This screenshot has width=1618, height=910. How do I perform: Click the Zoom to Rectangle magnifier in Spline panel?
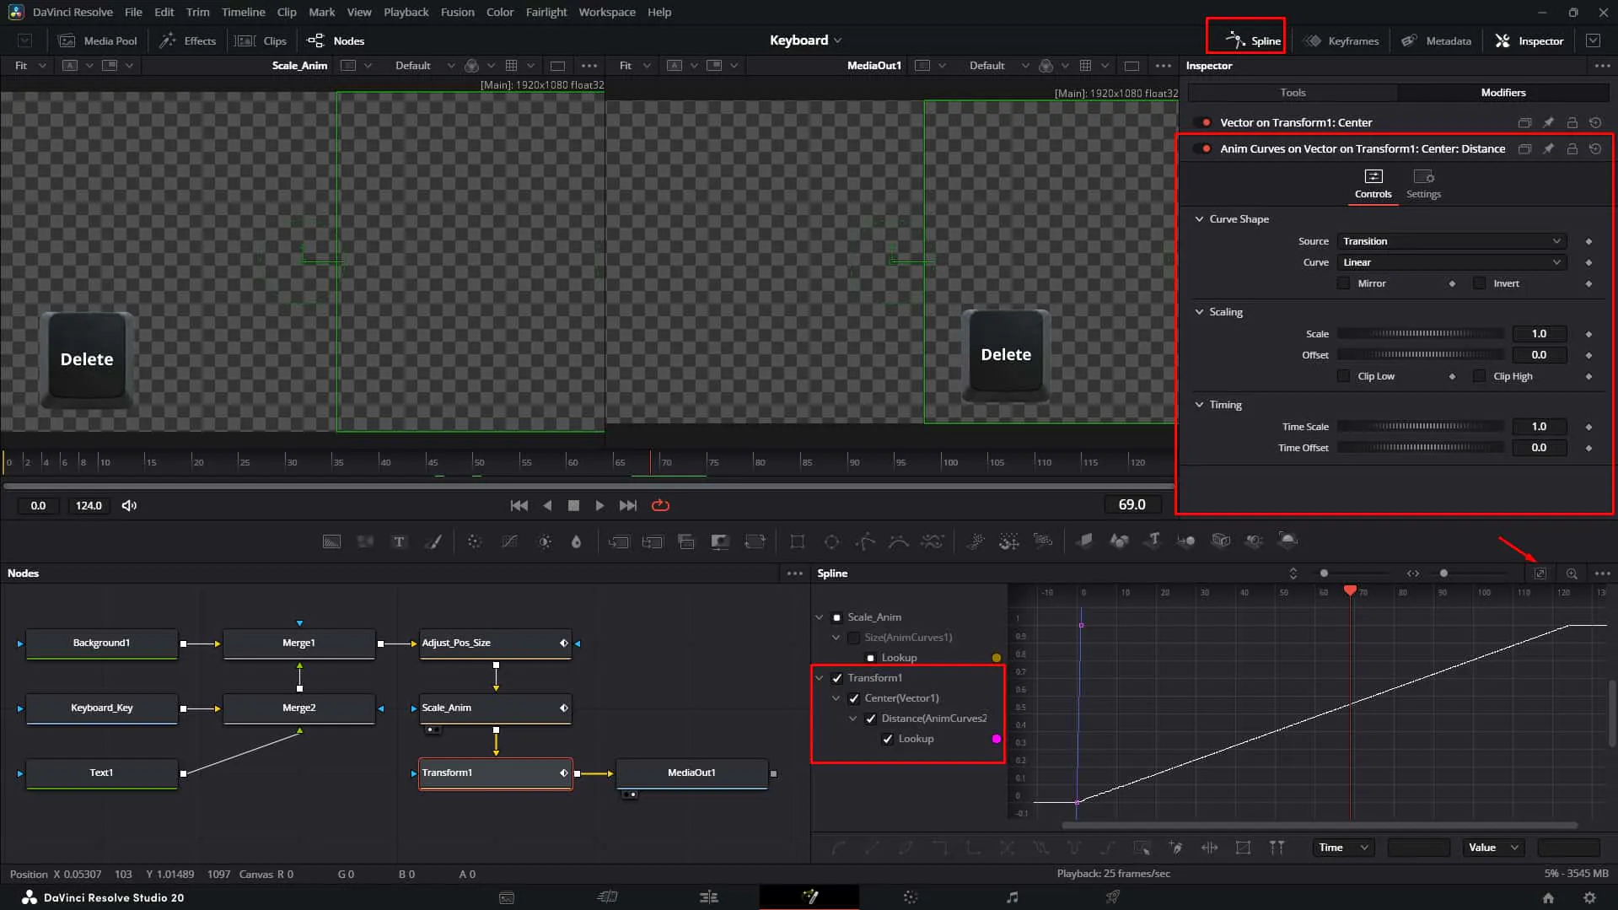[x=1572, y=573]
